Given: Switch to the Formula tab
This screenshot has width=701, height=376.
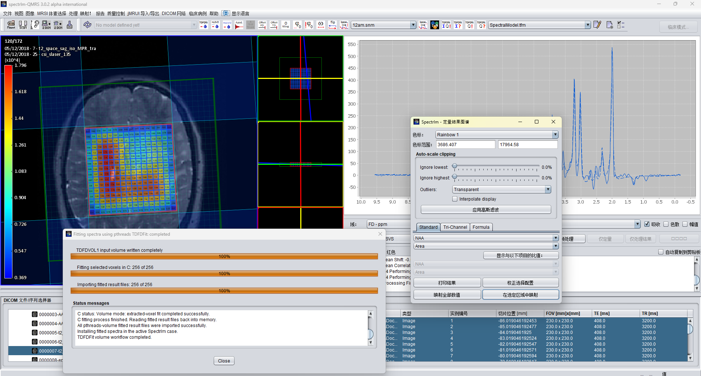Looking at the screenshot, I should (481, 227).
